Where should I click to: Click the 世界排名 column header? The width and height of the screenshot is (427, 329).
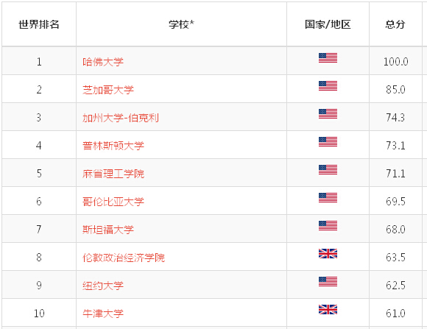(x=39, y=24)
